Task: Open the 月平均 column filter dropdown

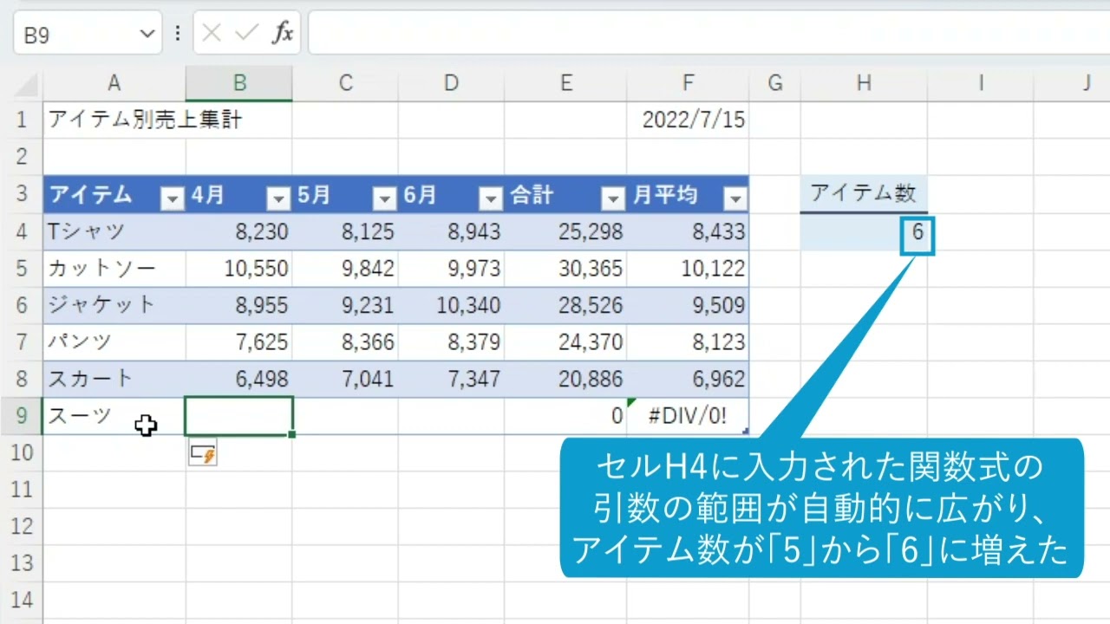Action: 735,199
